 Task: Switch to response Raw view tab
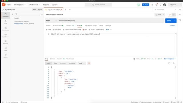coord(55,63)
